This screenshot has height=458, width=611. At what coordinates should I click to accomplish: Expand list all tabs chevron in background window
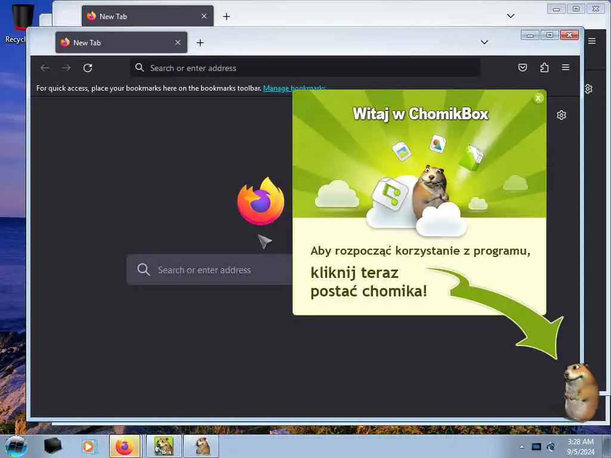click(x=511, y=16)
